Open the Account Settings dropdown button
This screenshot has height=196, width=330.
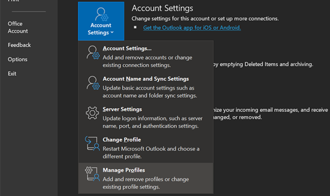[101, 21]
